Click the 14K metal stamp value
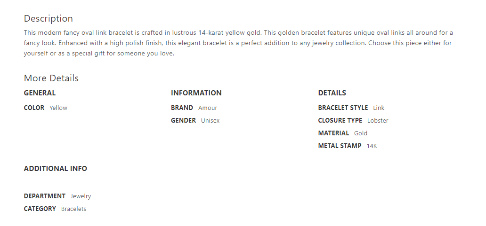The width and height of the screenshot is (486, 226). pyautogui.click(x=372, y=146)
